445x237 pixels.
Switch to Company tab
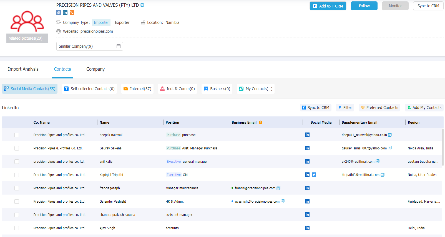95,69
